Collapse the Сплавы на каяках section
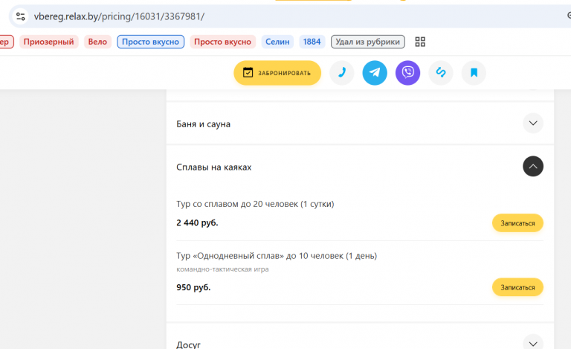 [x=533, y=166]
